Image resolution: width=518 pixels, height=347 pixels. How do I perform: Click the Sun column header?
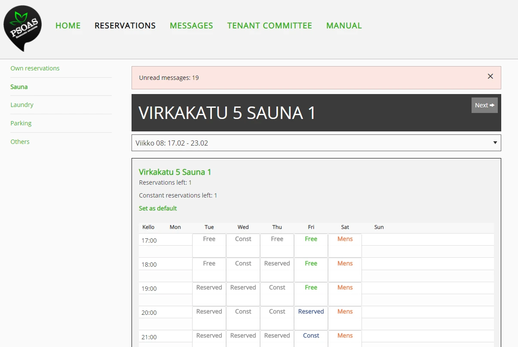[379, 227]
